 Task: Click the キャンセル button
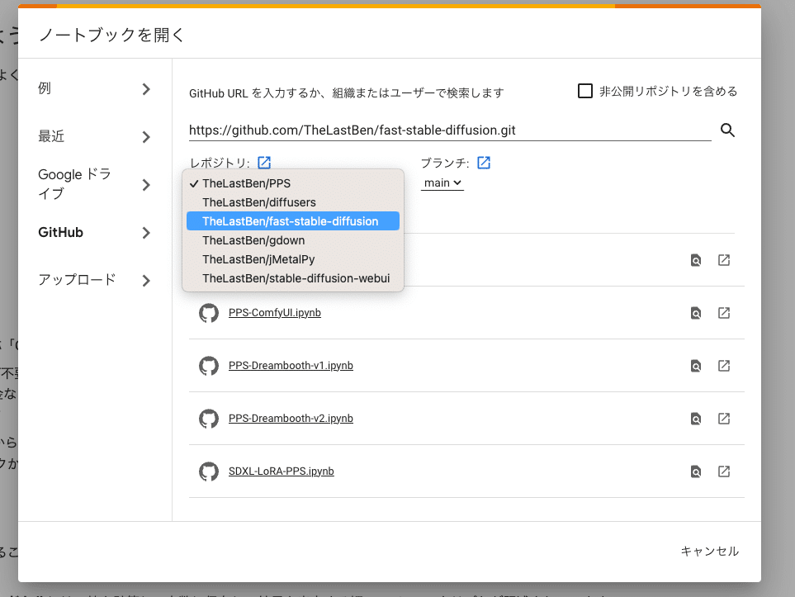click(709, 551)
